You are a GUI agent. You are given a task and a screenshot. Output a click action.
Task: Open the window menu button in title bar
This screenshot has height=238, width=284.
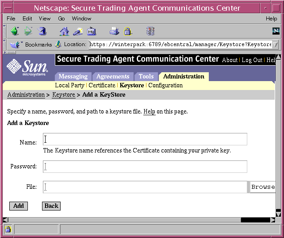click(x=8, y=8)
